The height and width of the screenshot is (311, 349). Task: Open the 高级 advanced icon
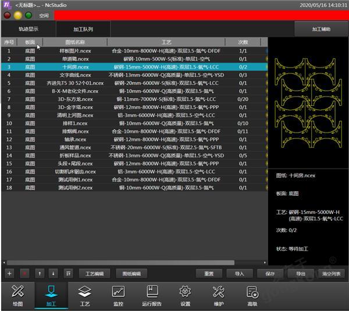(252, 295)
